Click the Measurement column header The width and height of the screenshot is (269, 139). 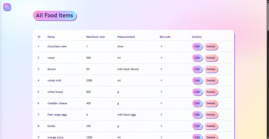[x=126, y=37]
